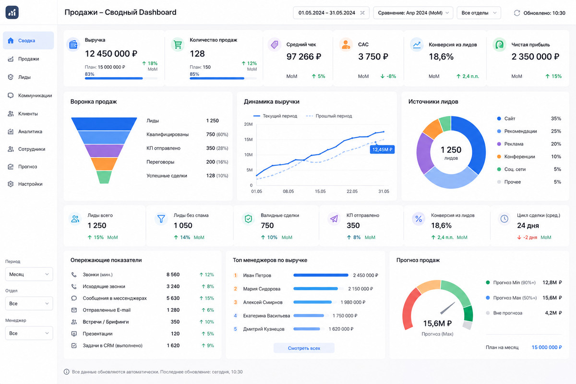Screen dimensions: 576x384
Task: Open the Сравнение: Апр 2024 dropdown
Action: [413, 13]
